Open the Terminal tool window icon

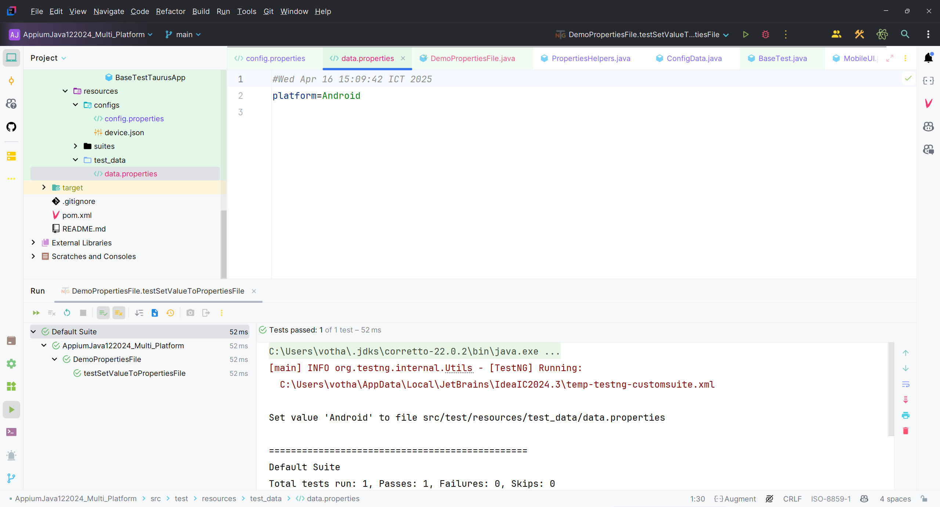point(11,432)
